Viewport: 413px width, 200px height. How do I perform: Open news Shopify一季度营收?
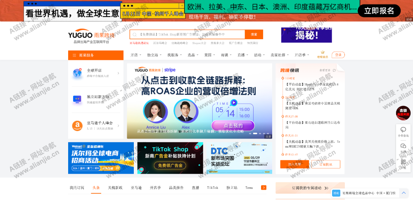point(312,87)
